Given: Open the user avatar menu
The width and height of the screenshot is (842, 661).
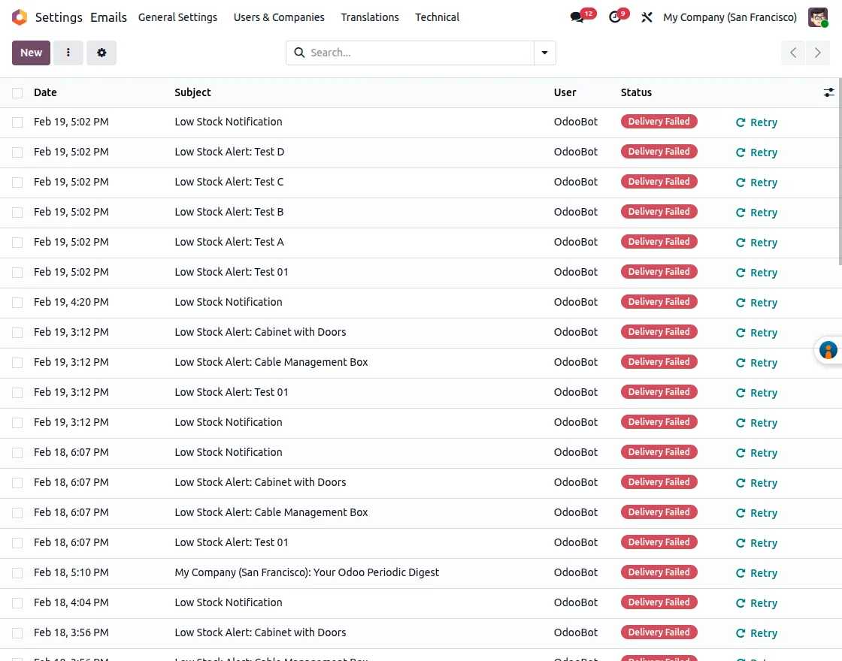Looking at the screenshot, I should click(818, 17).
